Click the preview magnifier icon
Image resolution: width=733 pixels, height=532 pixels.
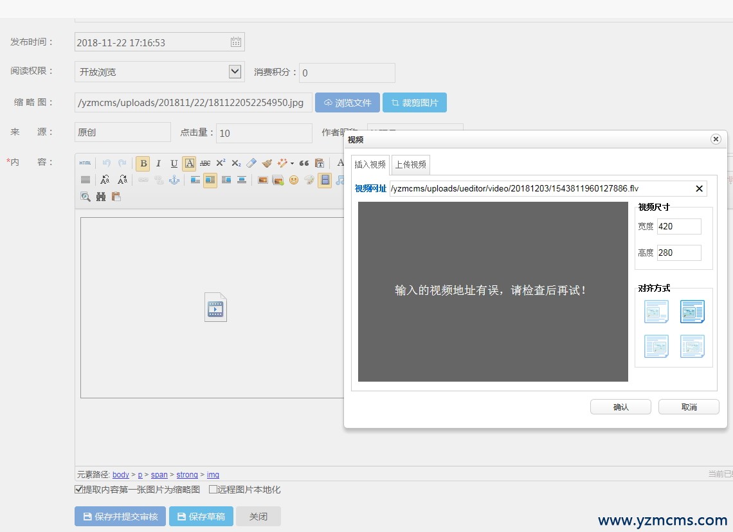point(85,197)
